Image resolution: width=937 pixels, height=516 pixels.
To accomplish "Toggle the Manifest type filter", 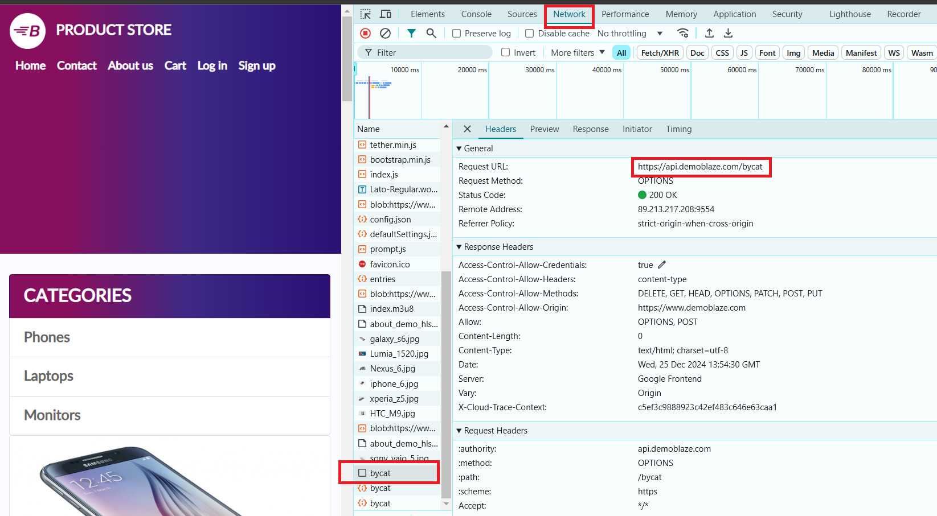I will pyautogui.click(x=861, y=53).
